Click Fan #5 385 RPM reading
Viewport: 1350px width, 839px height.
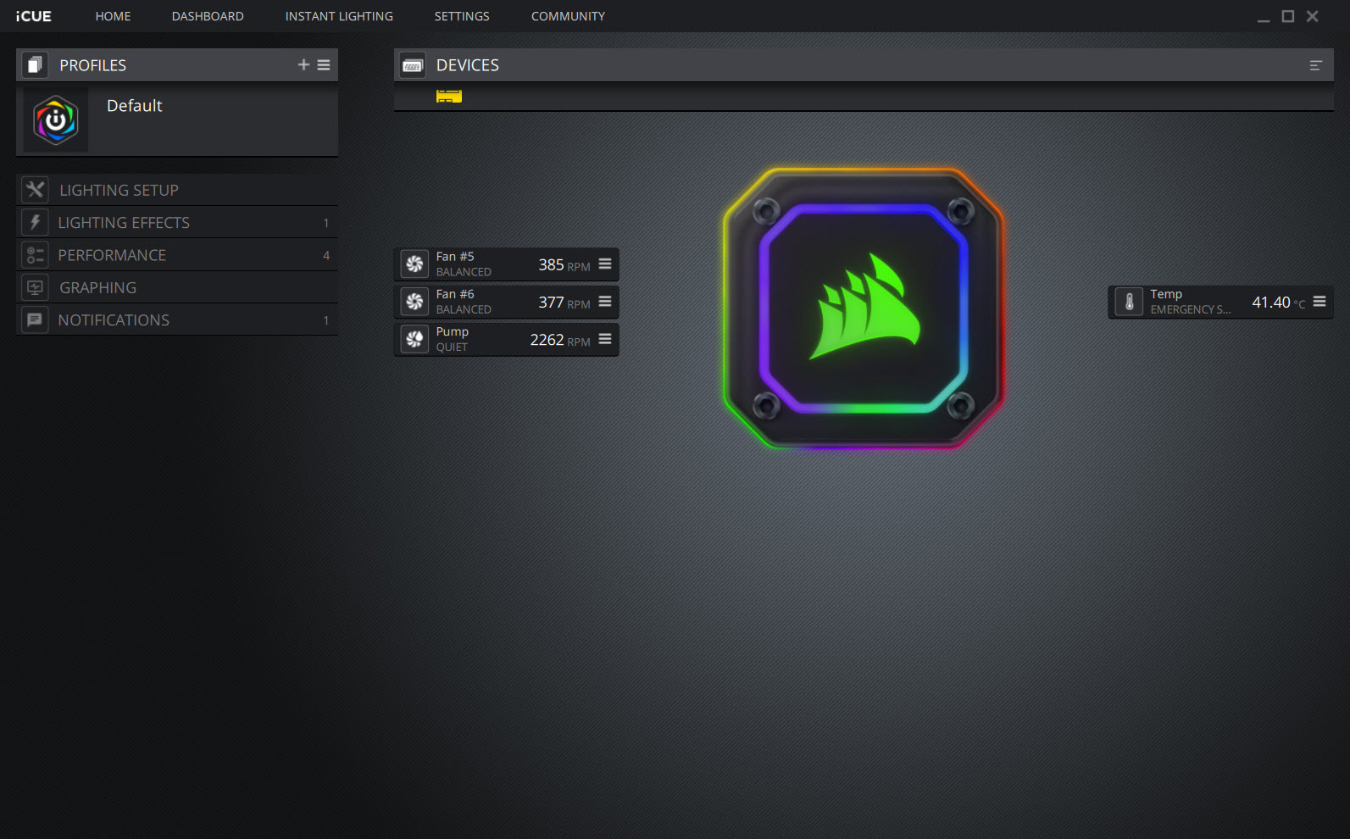(564, 265)
